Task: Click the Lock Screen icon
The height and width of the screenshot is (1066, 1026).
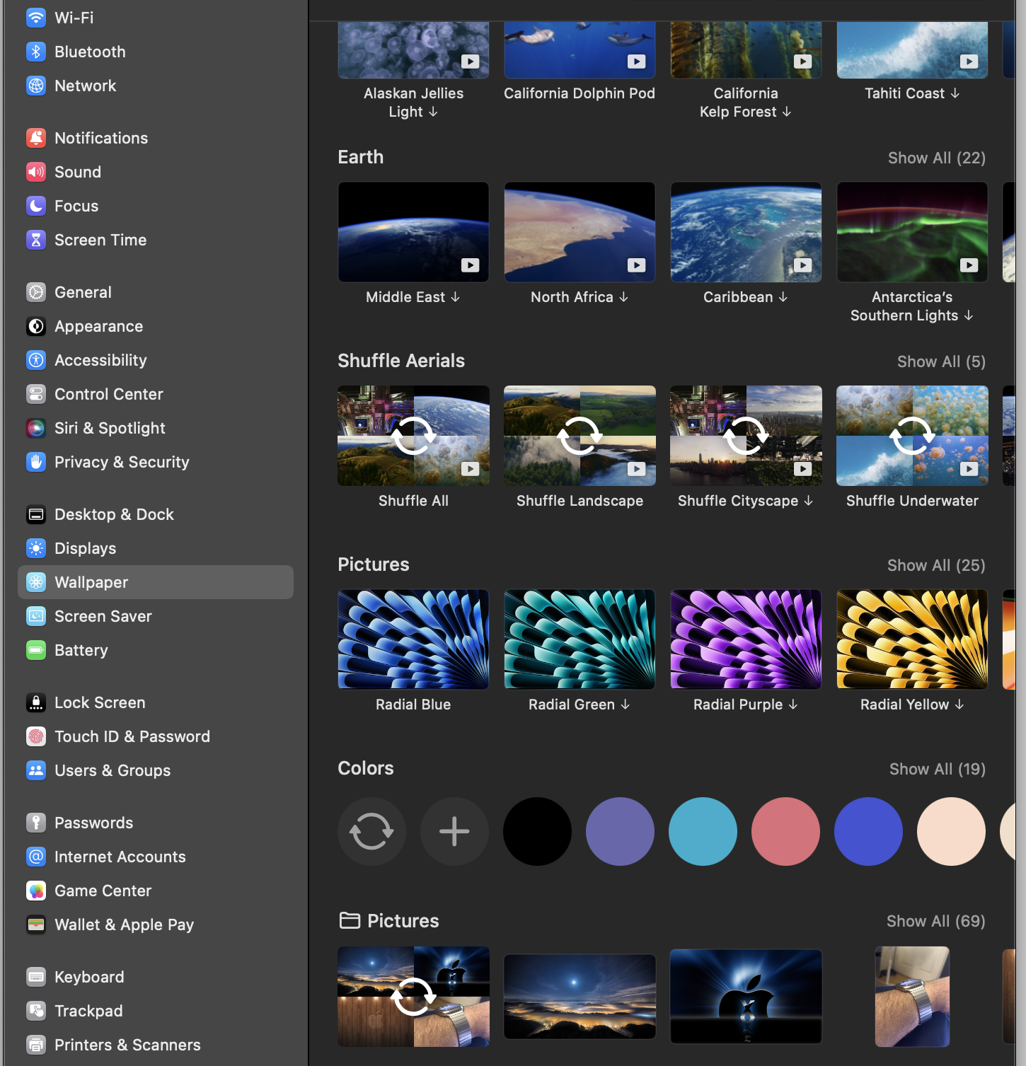Action: coord(36,702)
